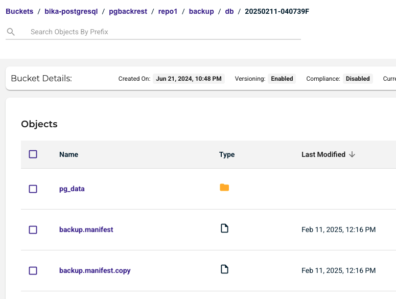Click the search magnifier icon
This screenshot has width=396, height=299.
[x=11, y=32]
